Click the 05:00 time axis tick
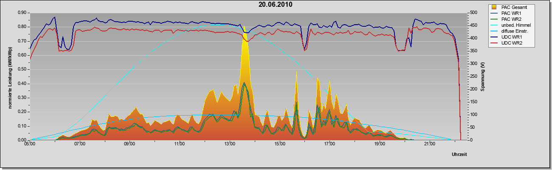This screenshot has width=552, height=170. [30, 144]
